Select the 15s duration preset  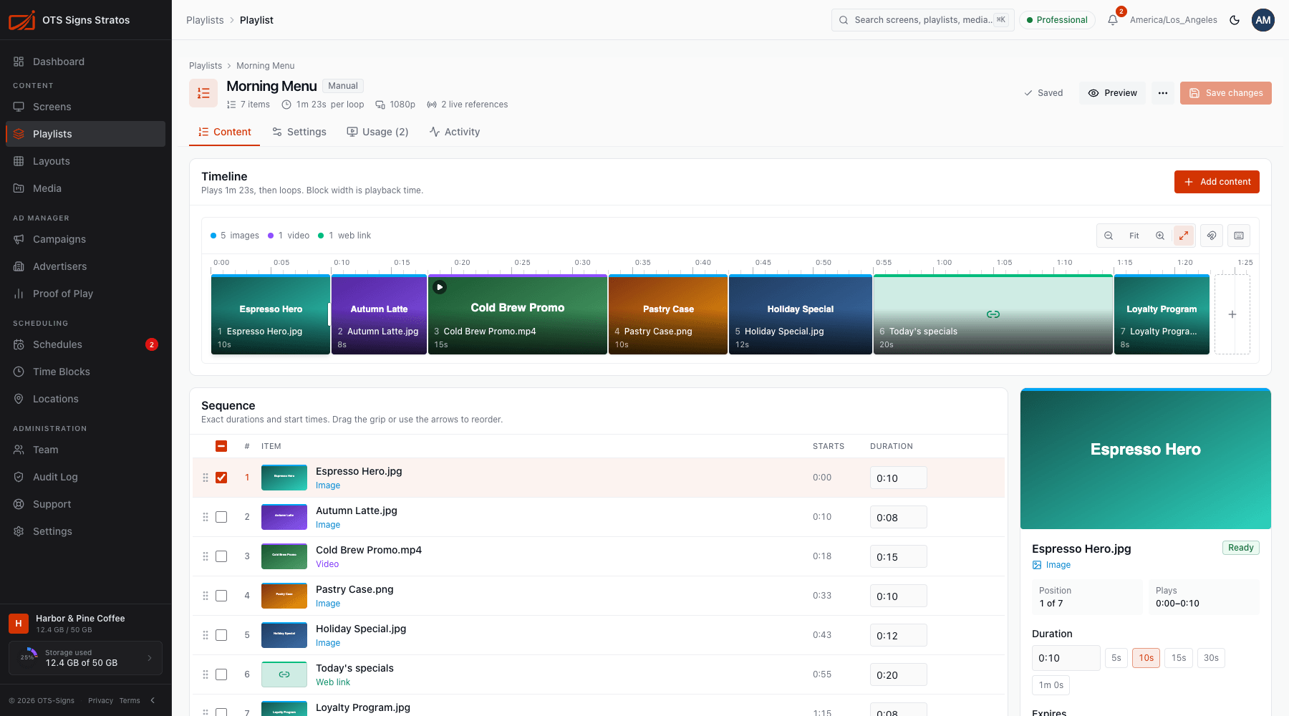tap(1179, 658)
